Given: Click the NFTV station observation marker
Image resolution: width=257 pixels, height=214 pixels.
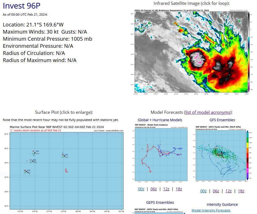Looking at the screenshot, I should (35, 153).
